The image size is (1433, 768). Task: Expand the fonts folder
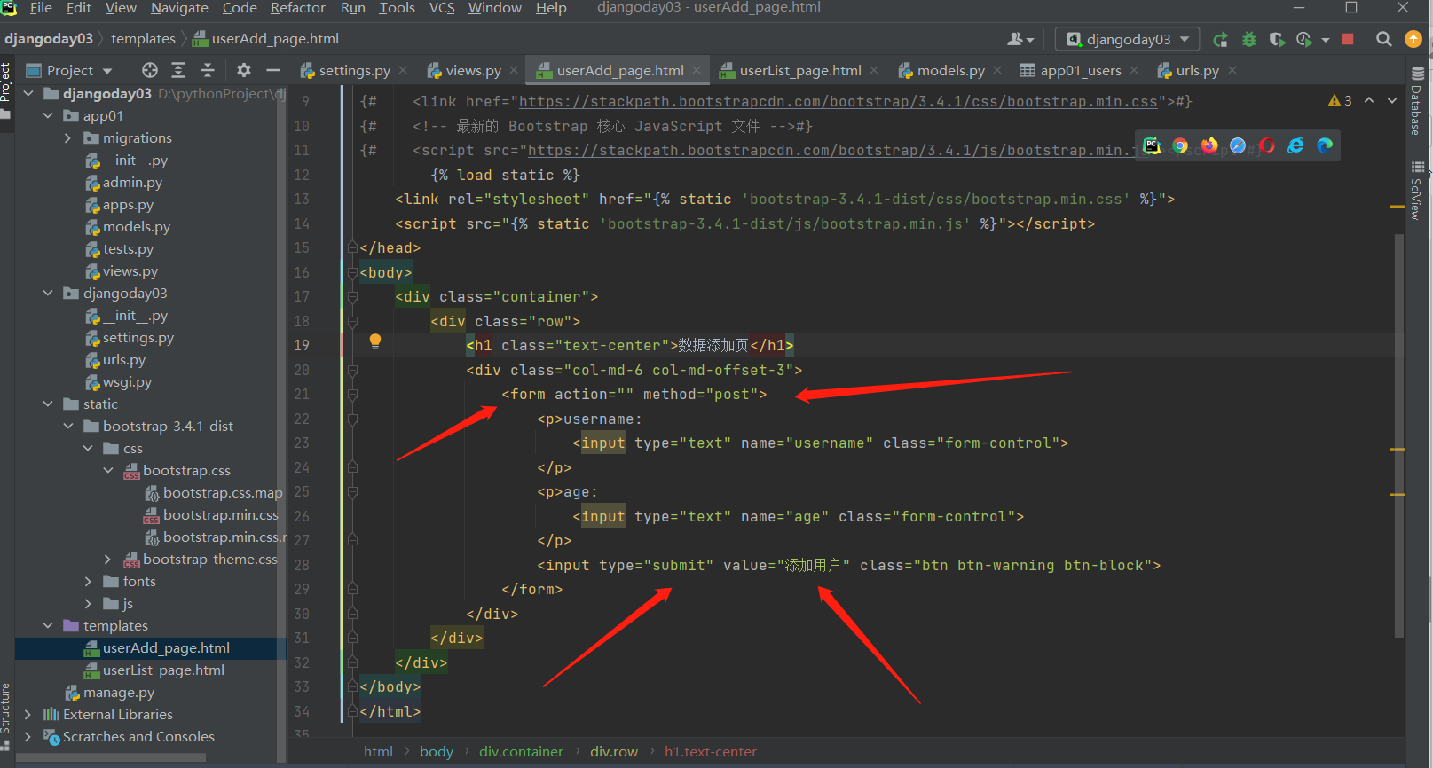point(88,582)
